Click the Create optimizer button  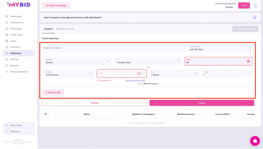pyautogui.click(x=245, y=29)
